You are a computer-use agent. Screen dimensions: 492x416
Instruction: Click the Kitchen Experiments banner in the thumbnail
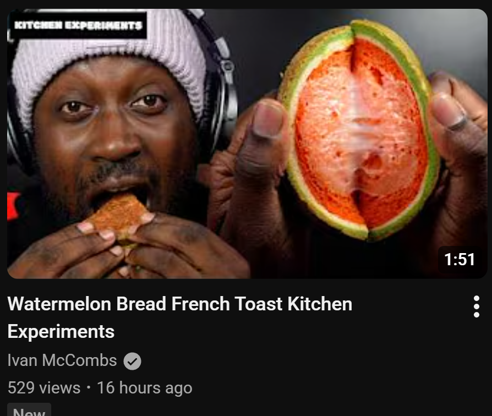point(78,25)
